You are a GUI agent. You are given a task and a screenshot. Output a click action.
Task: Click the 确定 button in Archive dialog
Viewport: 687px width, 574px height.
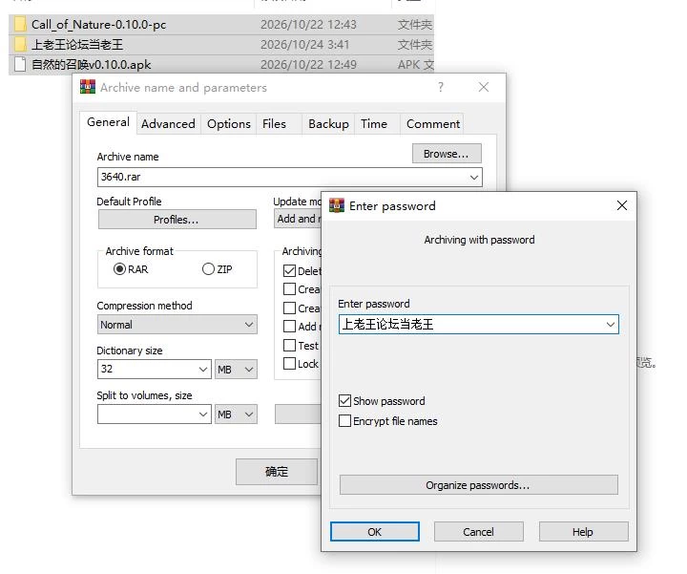click(x=277, y=472)
